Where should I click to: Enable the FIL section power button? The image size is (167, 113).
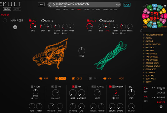[x=90, y=78]
